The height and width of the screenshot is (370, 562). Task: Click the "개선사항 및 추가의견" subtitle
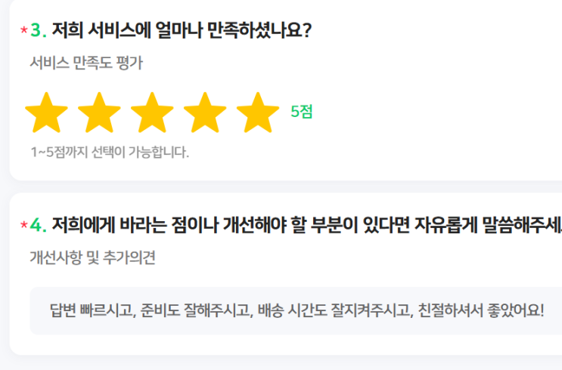(92, 258)
